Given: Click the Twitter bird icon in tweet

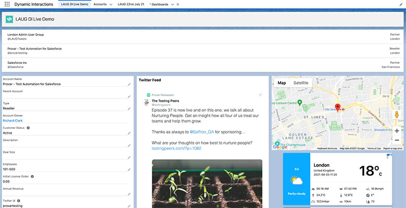Looking at the screenshot, I should coord(260,95).
